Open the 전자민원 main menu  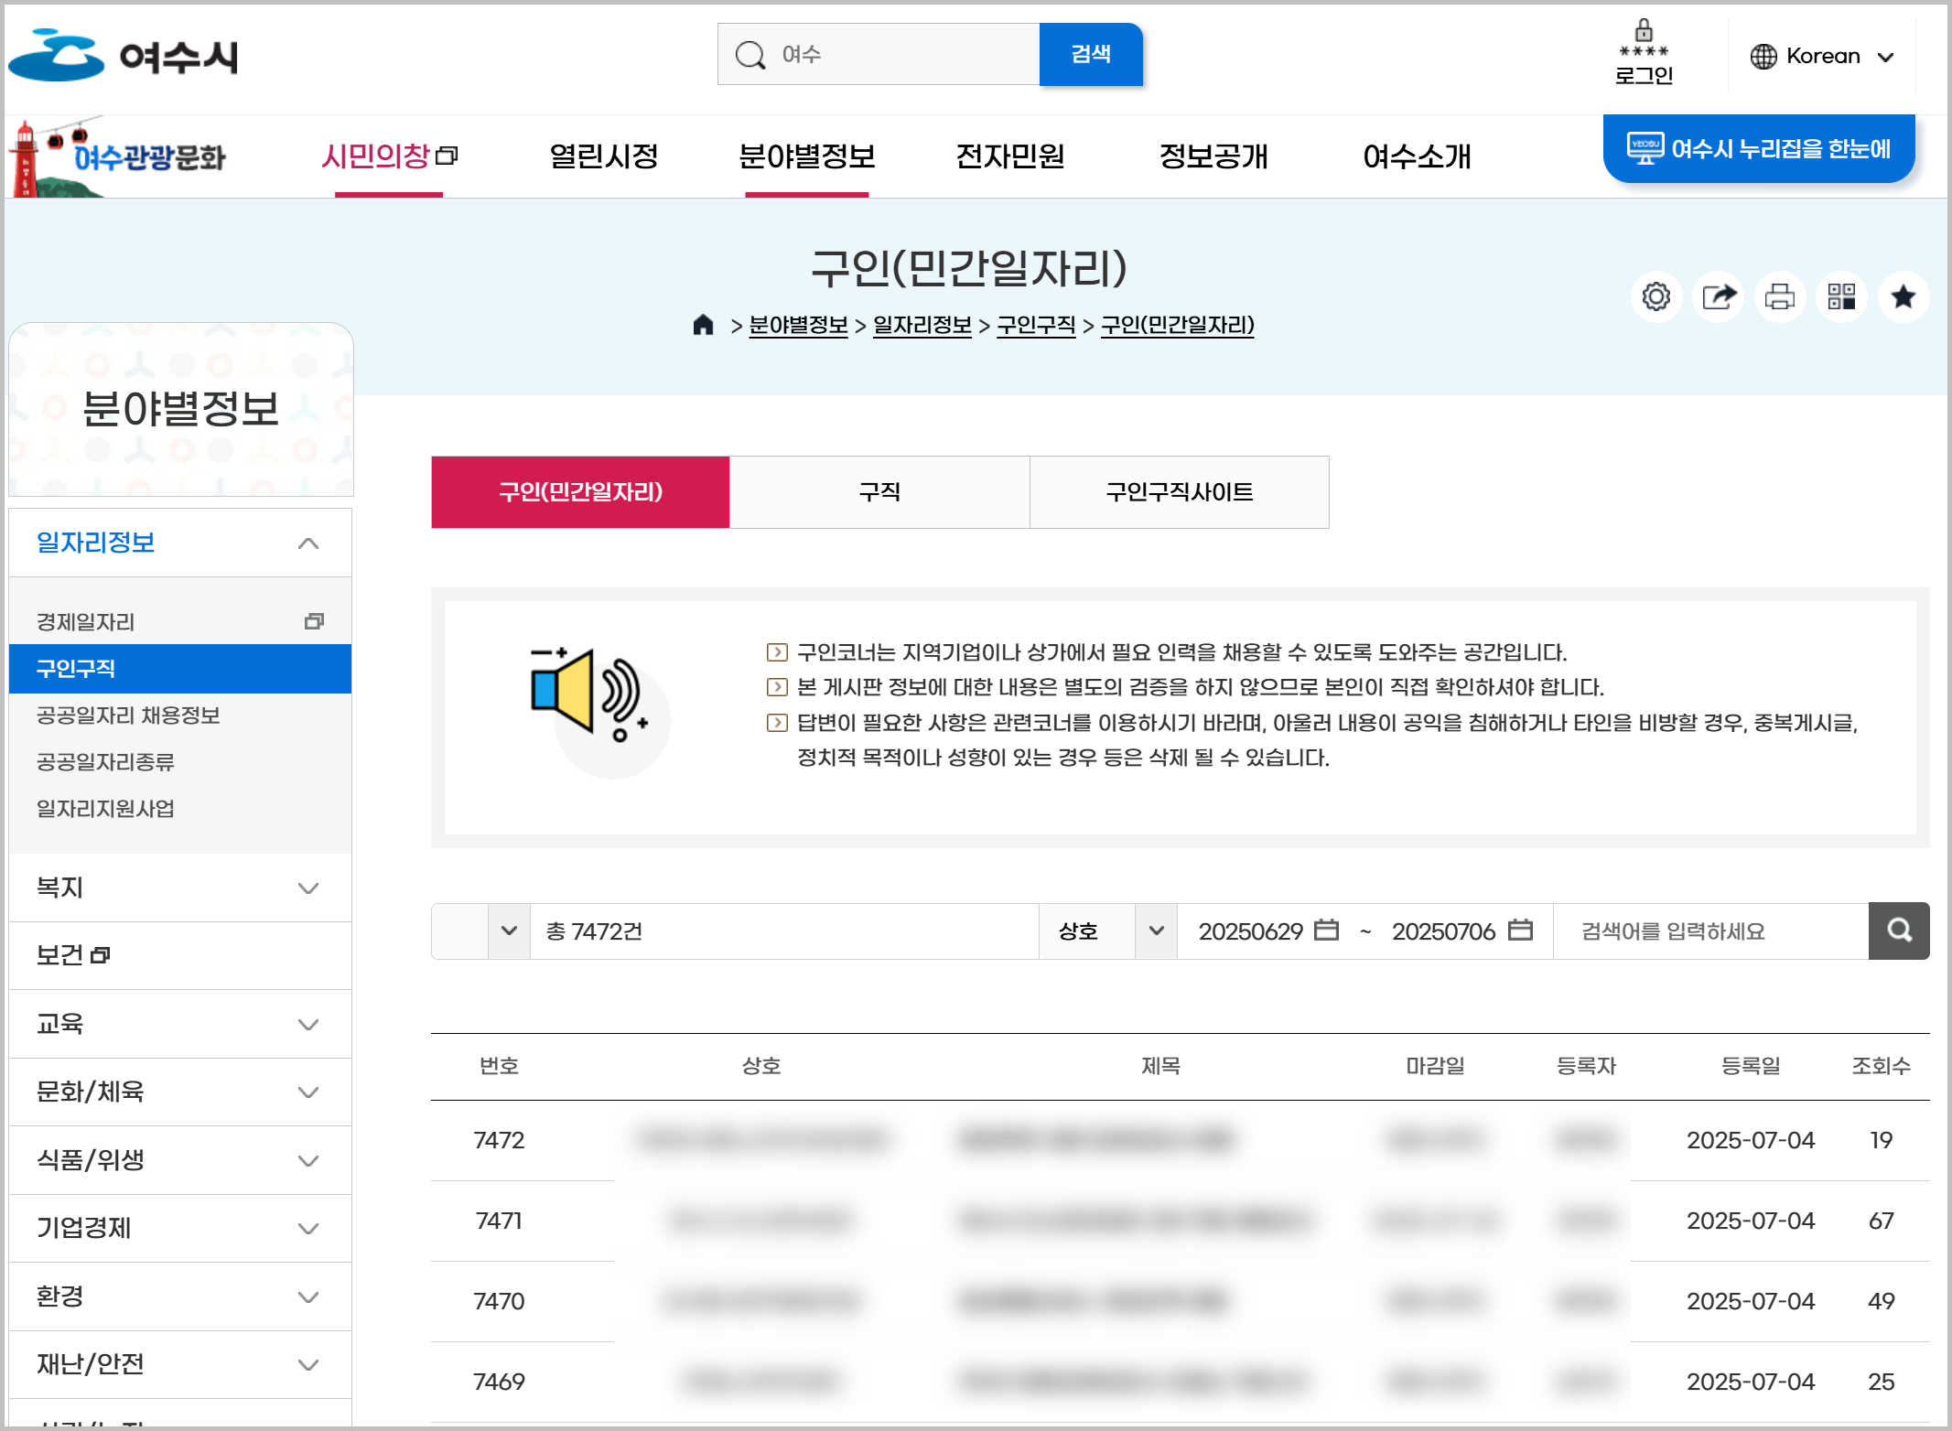[1009, 156]
